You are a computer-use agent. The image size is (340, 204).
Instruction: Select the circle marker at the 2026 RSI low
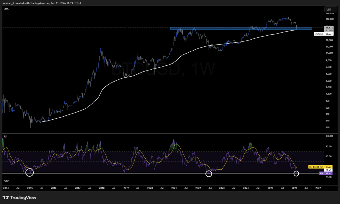pos(296,174)
